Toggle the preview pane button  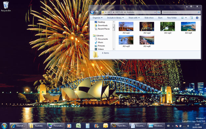pyautogui.click(x=191, y=18)
